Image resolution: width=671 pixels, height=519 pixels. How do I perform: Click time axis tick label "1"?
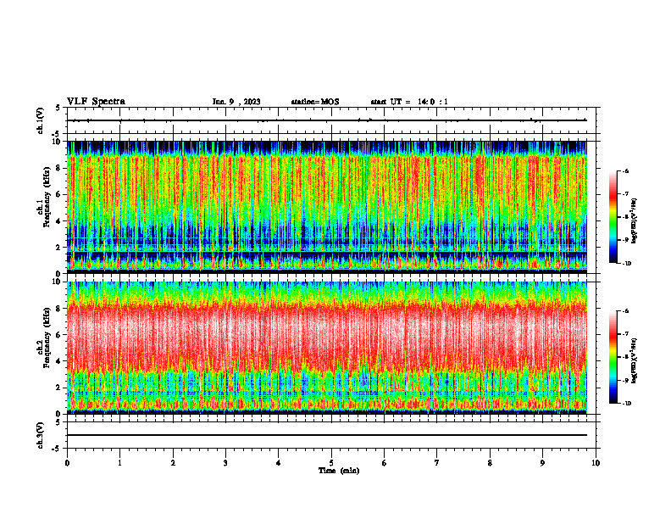pos(119,463)
